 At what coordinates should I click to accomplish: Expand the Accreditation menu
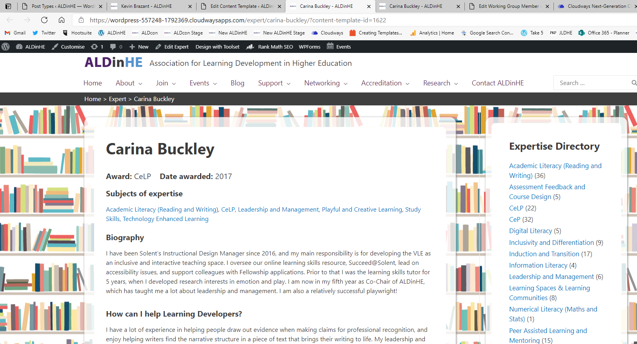pyautogui.click(x=385, y=83)
